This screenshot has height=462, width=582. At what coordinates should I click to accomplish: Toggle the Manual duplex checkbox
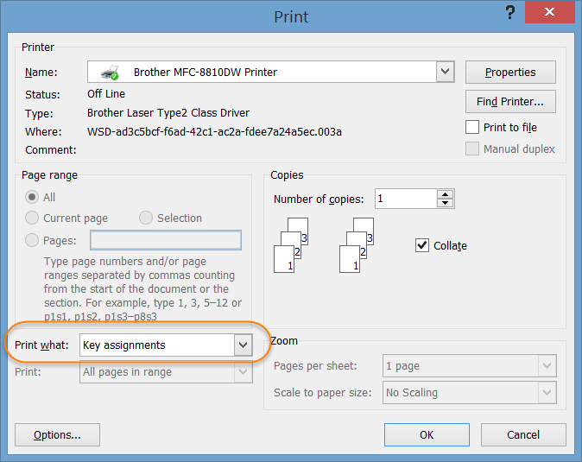[x=472, y=149]
